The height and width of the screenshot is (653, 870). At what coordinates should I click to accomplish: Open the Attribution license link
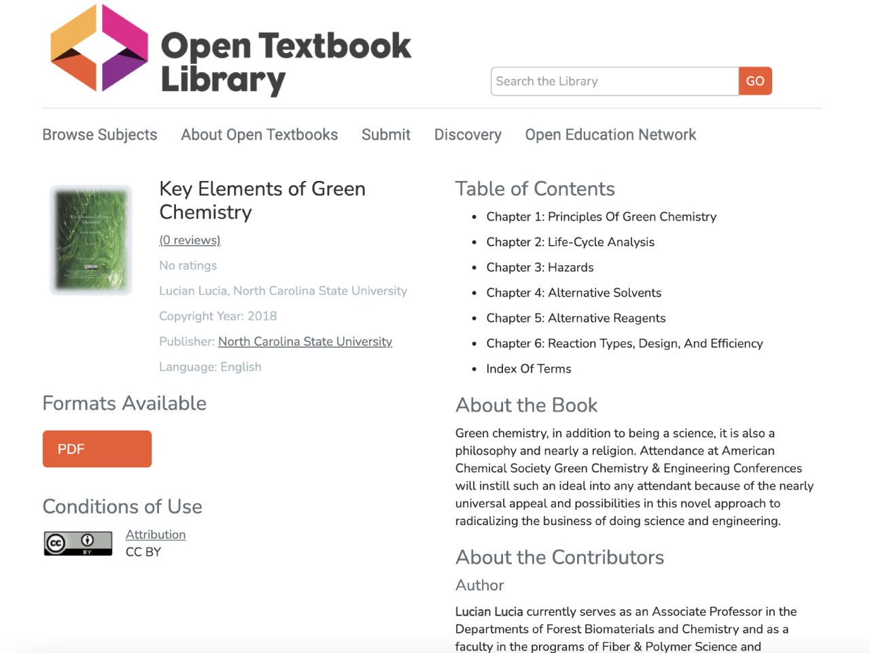(x=156, y=535)
